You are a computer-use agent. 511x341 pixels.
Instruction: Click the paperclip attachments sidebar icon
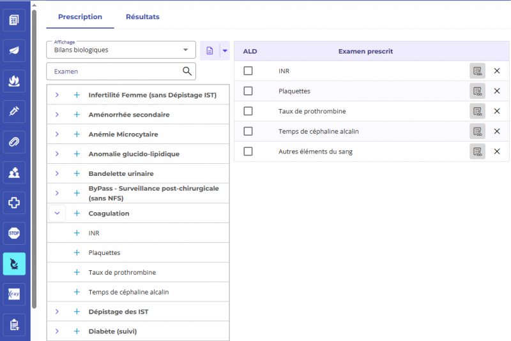pyautogui.click(x=14, y=141)
